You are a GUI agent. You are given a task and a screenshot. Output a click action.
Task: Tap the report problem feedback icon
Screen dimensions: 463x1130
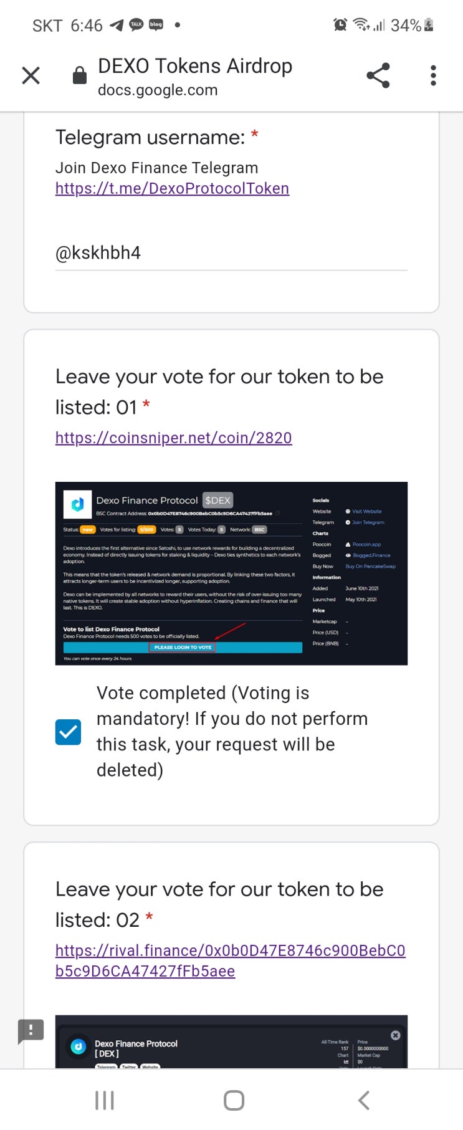[31, 1030]
